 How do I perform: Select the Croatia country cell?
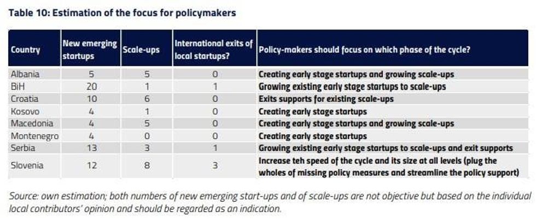coord(25,99)
